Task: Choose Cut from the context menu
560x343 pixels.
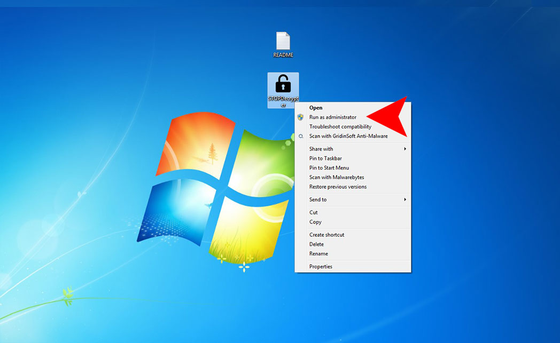Action: click(x=314, y=212)
